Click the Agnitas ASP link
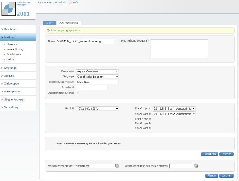Image resolution: width=239 pixels, height=181 pixels. point(45,3)
